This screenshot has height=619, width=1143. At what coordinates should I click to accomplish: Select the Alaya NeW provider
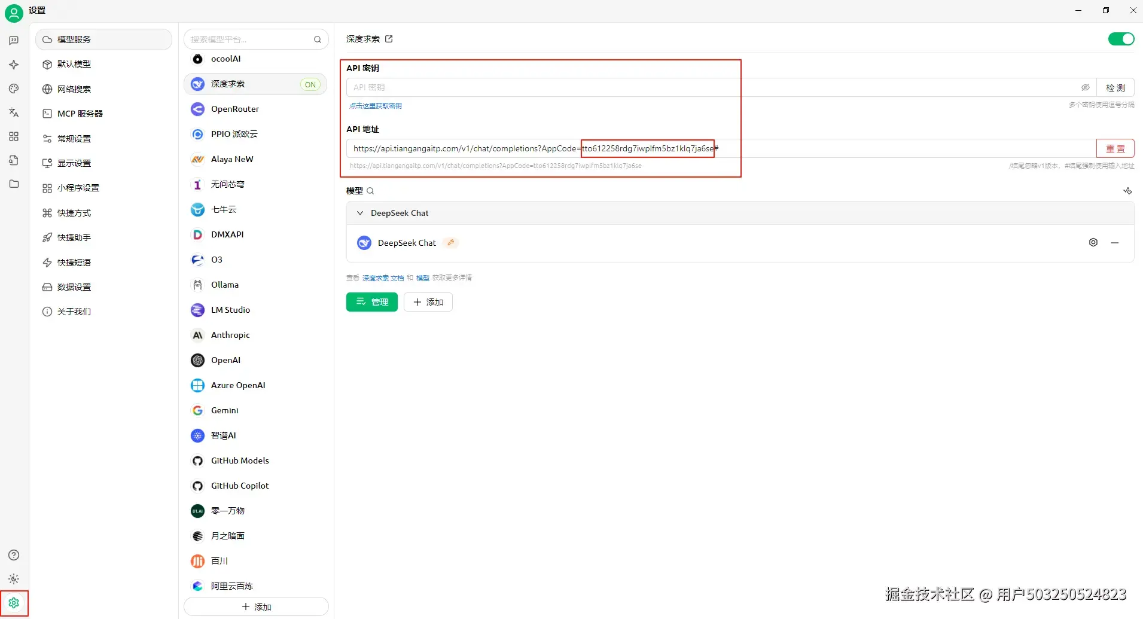pos(256,159)
